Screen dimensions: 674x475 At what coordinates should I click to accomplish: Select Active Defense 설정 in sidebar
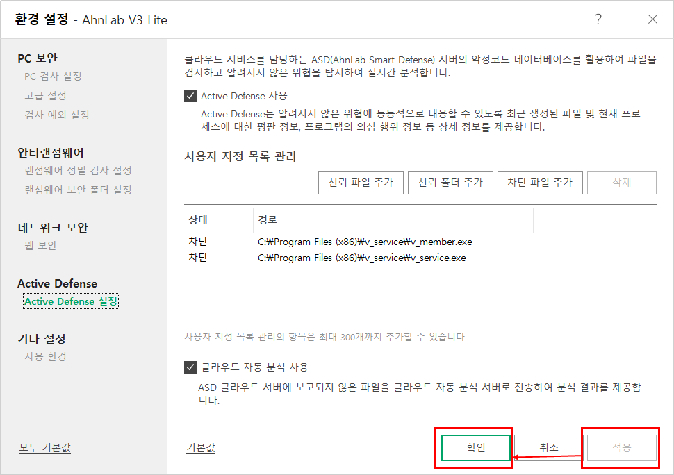click(x=71, y=301)
